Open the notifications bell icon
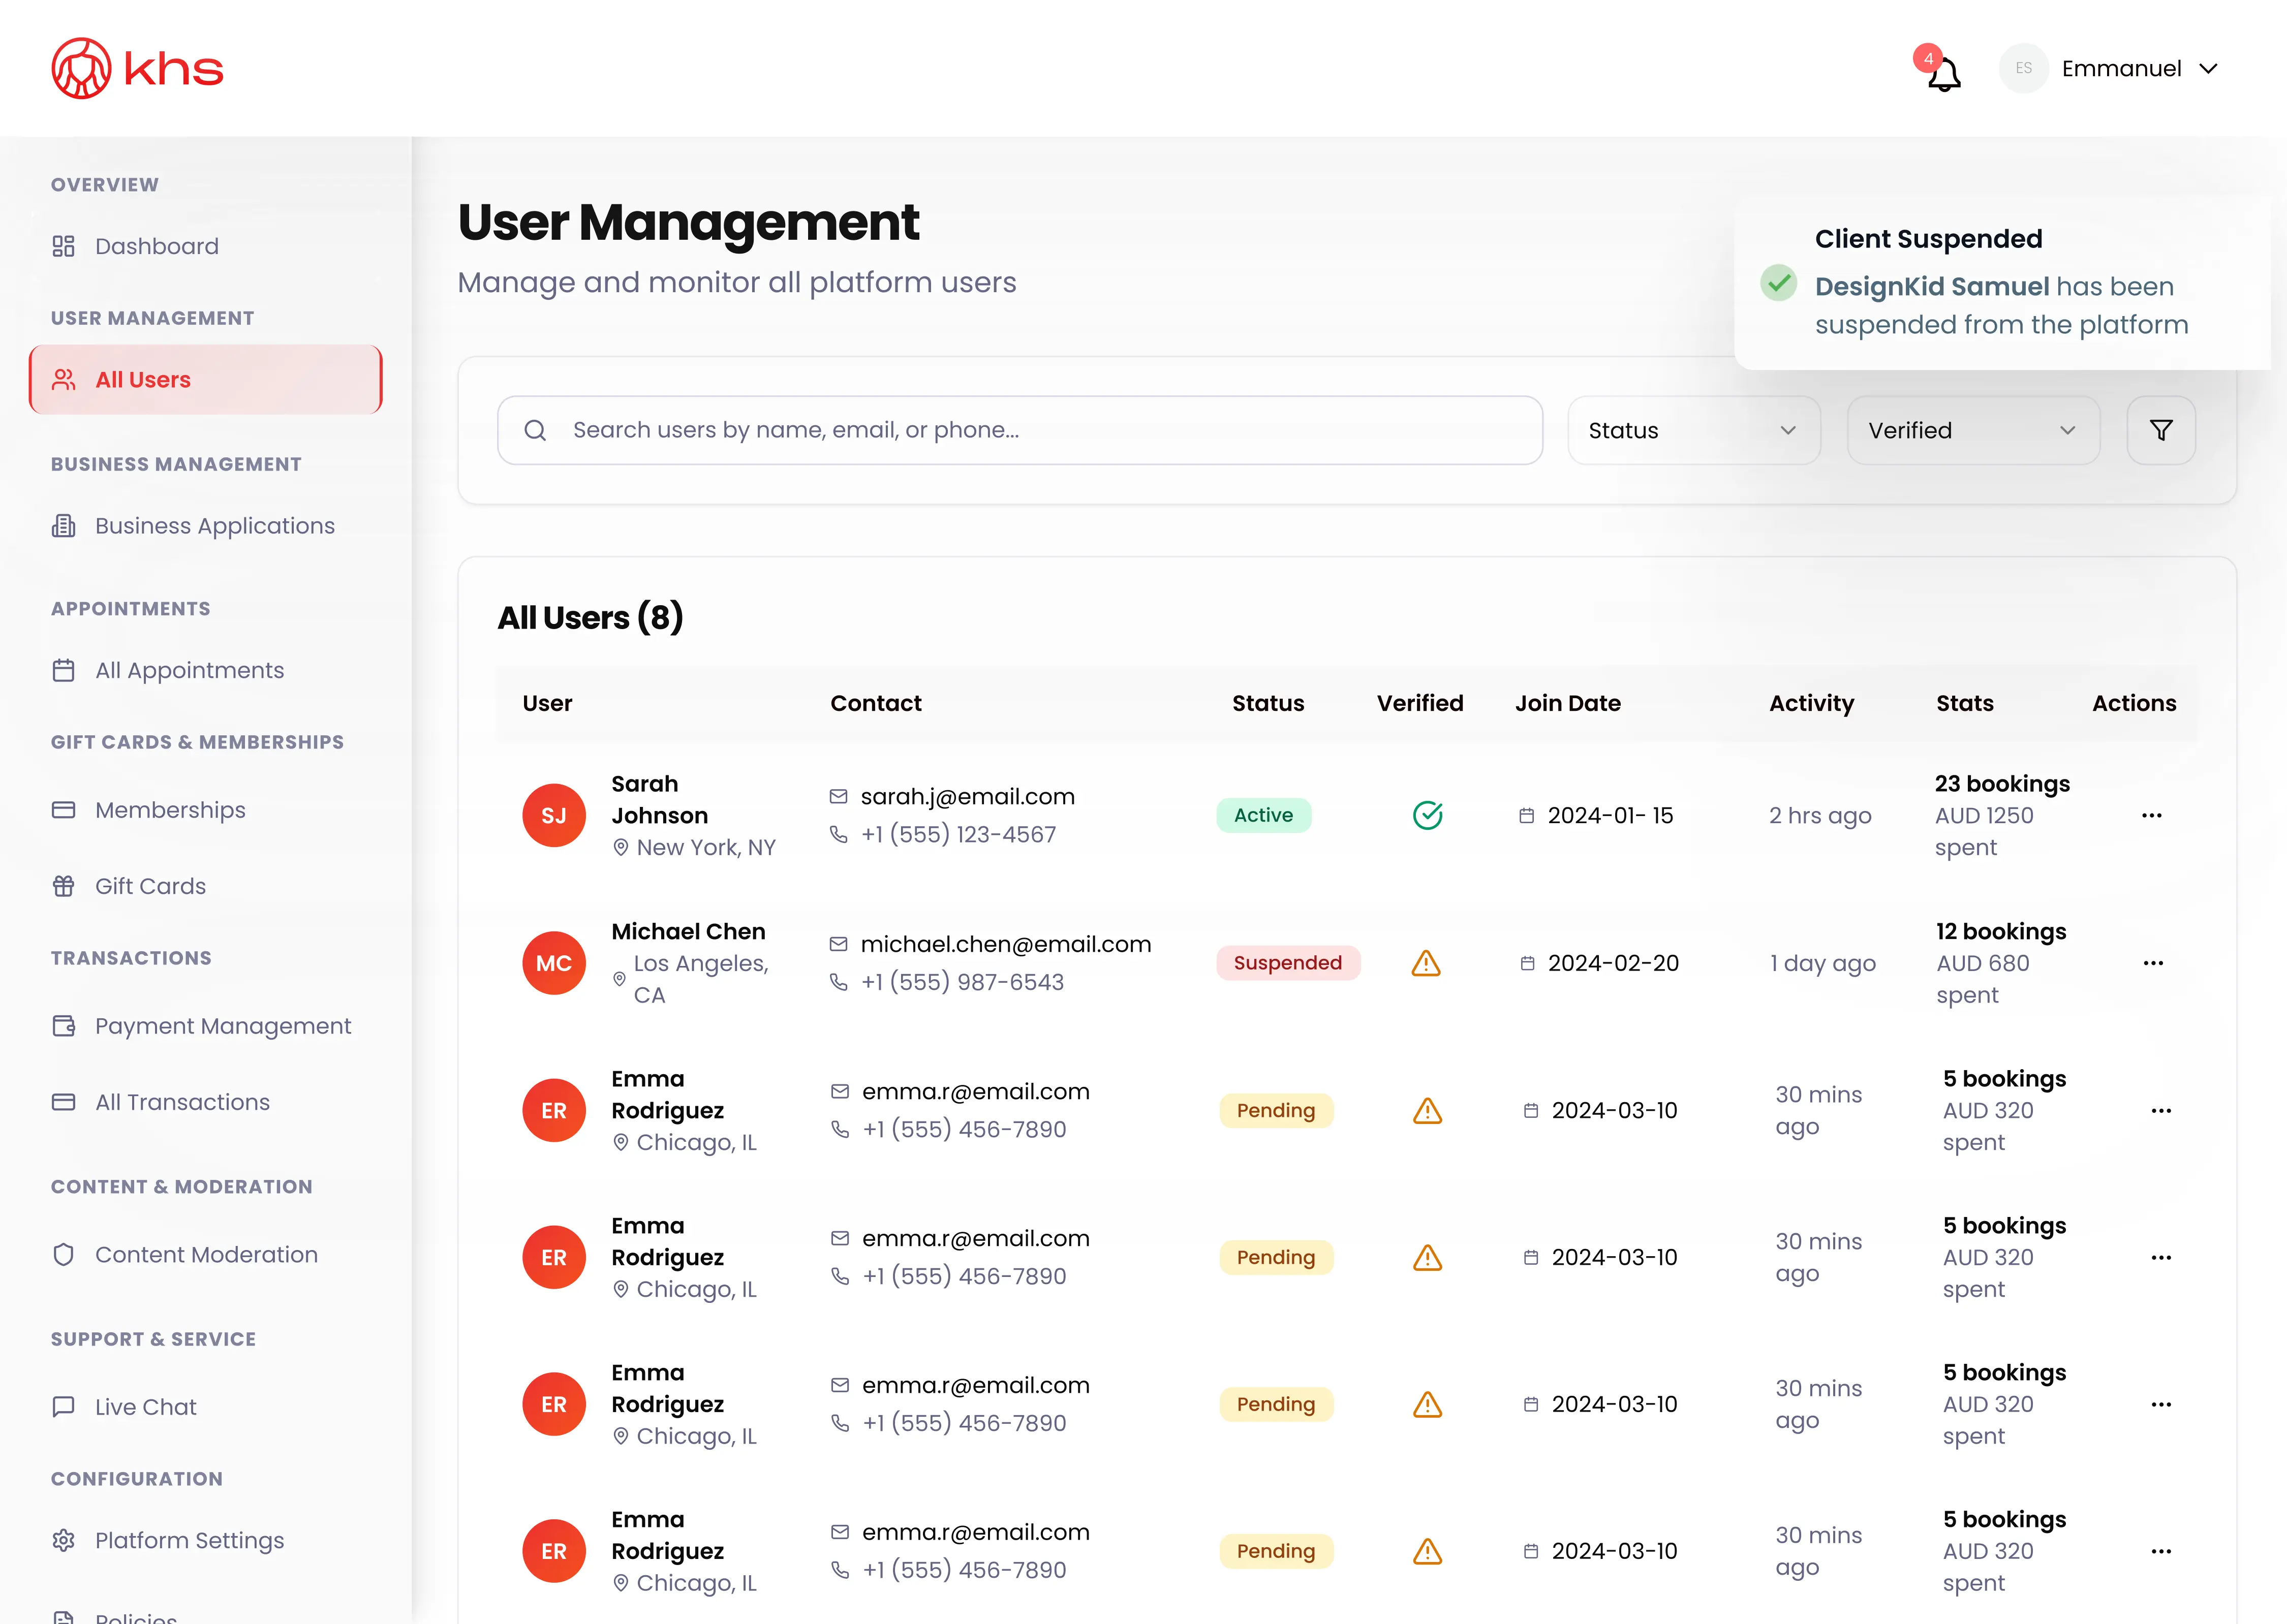This screenshot has height=1624, width=2287. tap(1943, 73)
